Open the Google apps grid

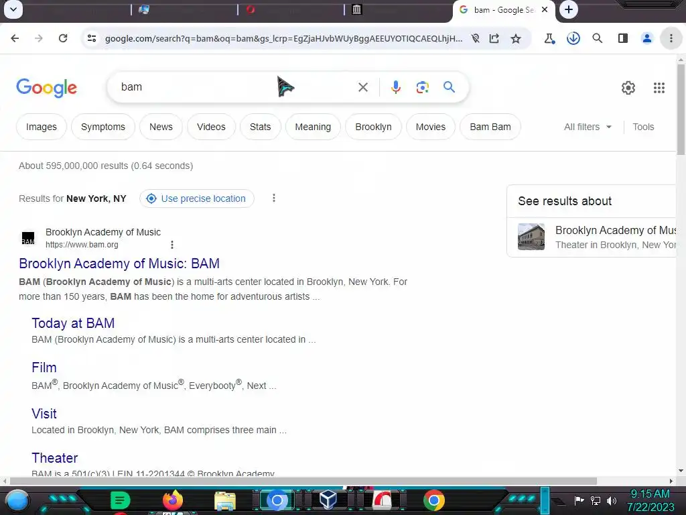tap(659, 88)
